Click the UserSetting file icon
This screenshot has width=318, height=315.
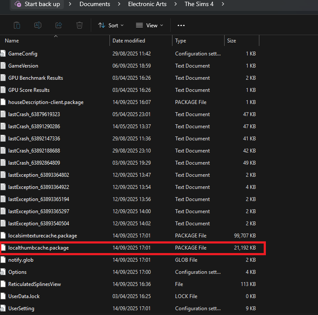tap(4, 309)
